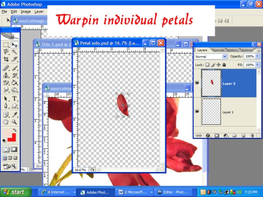Expand Internet Explorer taskbar group

74,192
